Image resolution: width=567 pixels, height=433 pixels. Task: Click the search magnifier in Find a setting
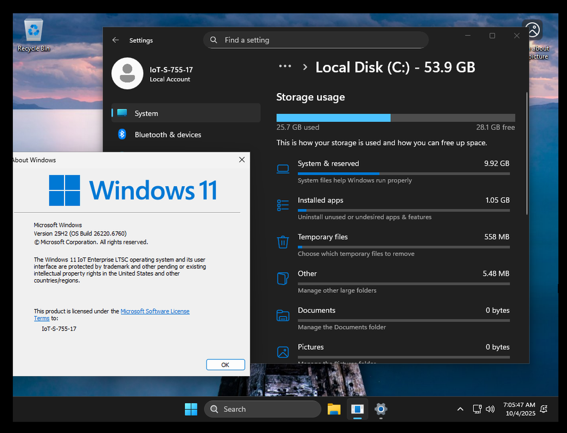214,40
